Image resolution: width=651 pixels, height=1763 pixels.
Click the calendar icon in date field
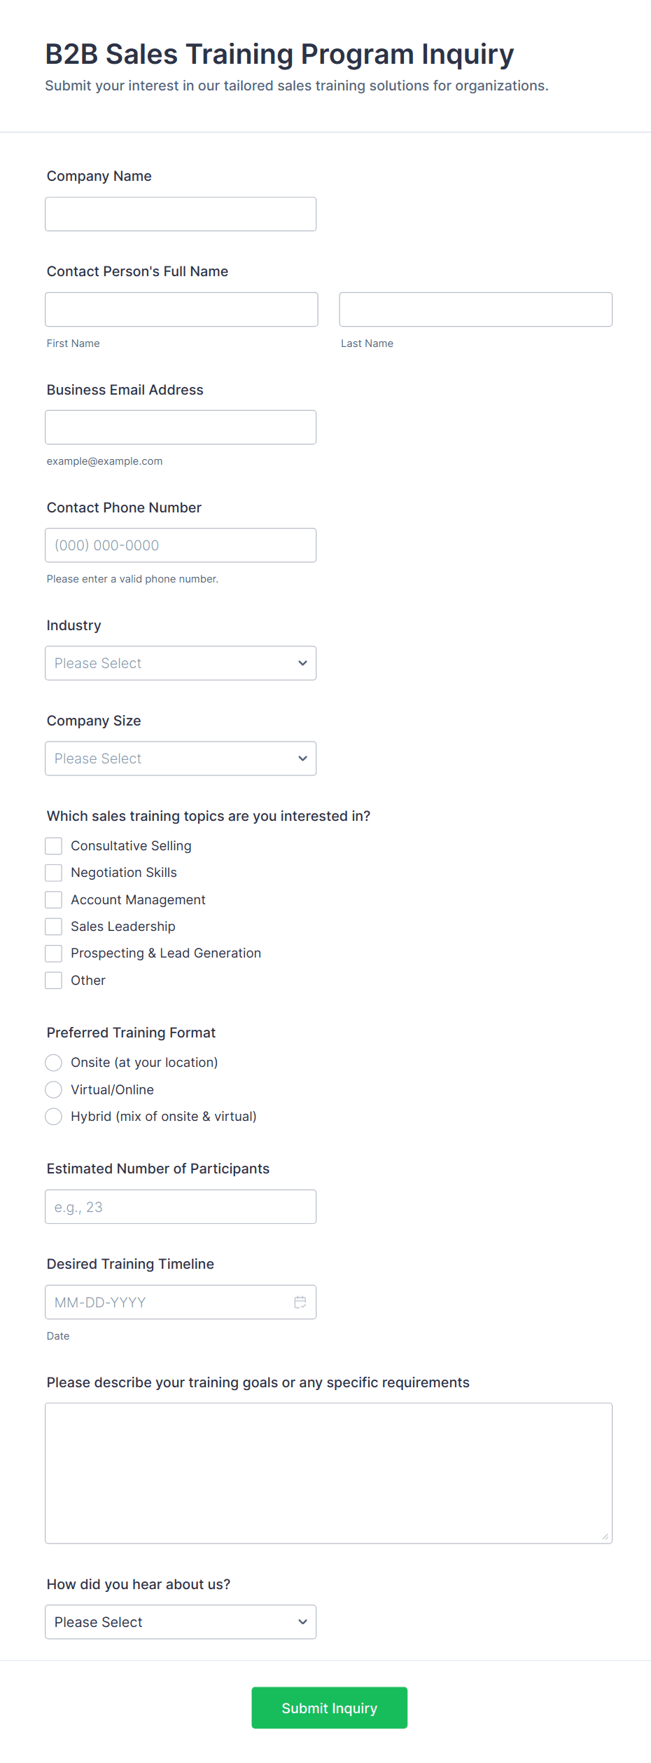point(300,1302)
